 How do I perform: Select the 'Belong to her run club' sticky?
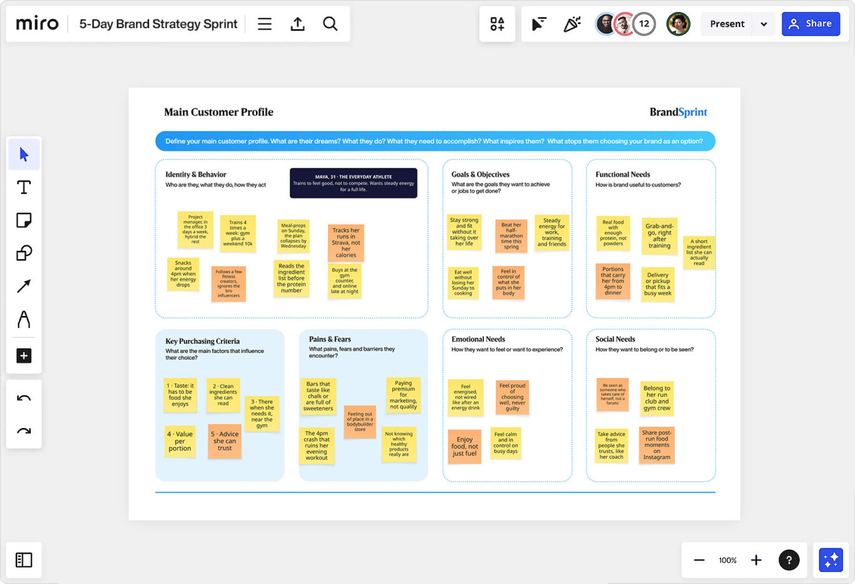pos(657,398)
